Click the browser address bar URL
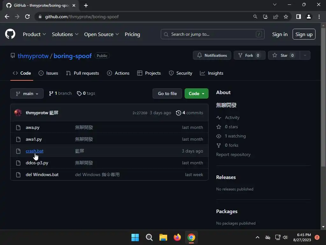326x245 pixels. [x=82, y=17]
